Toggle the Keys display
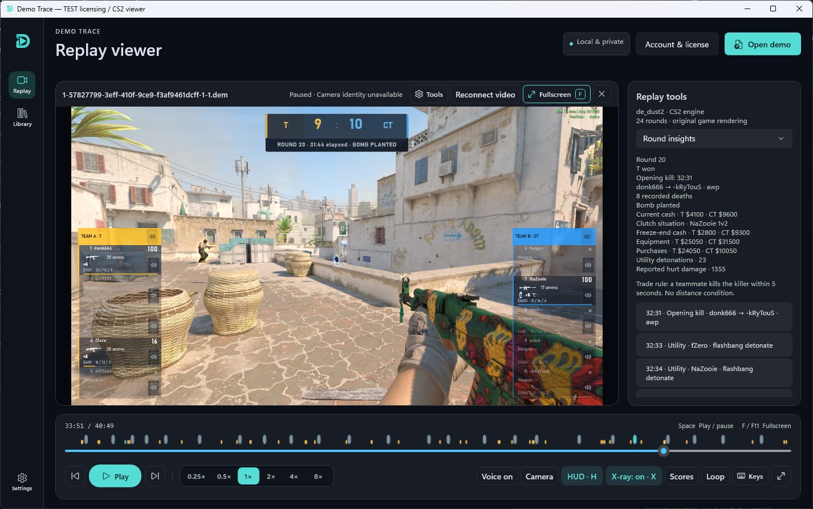 (750, 477)
